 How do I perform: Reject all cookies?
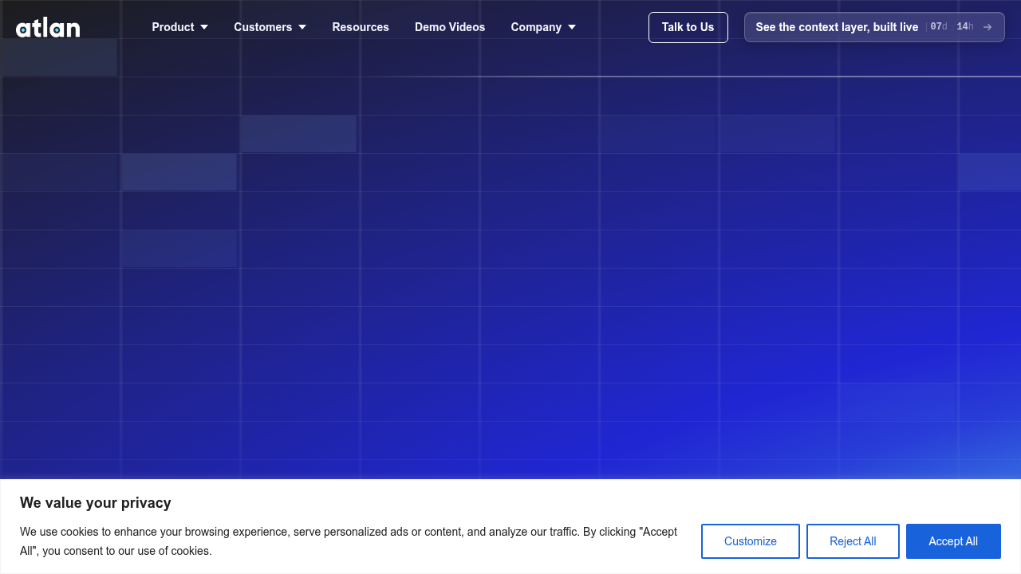point(853,541)
